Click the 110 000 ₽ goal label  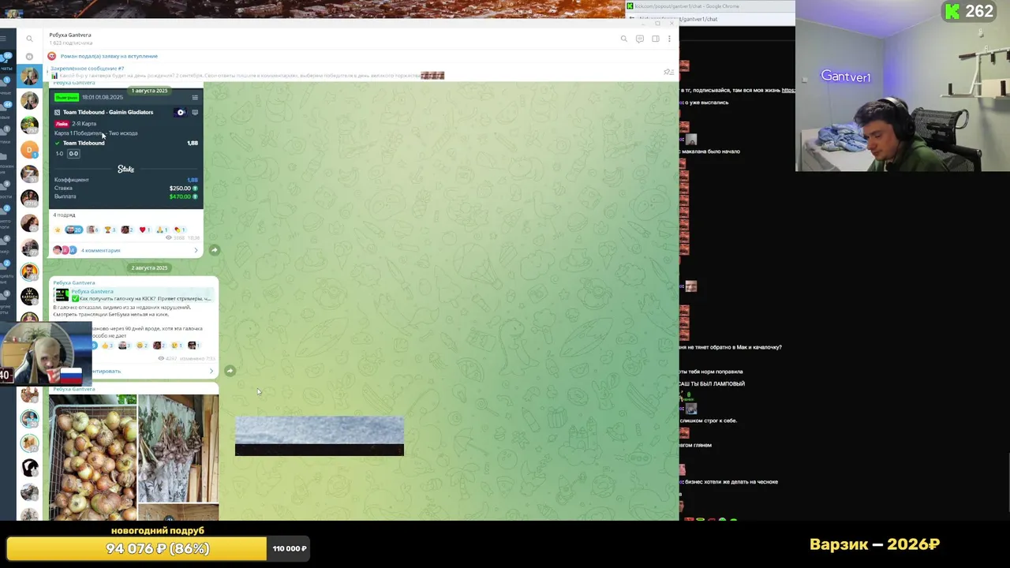pyautogui.click(x=290, y=548)
